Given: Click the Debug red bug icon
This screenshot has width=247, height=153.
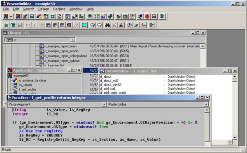Looking at the screenshot, I should click(x=147, y=16).
